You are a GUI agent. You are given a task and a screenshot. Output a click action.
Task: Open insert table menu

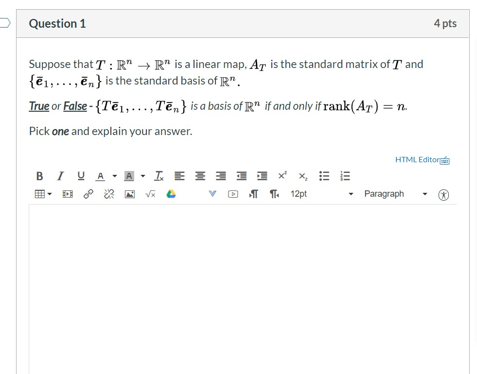[43, 194]
